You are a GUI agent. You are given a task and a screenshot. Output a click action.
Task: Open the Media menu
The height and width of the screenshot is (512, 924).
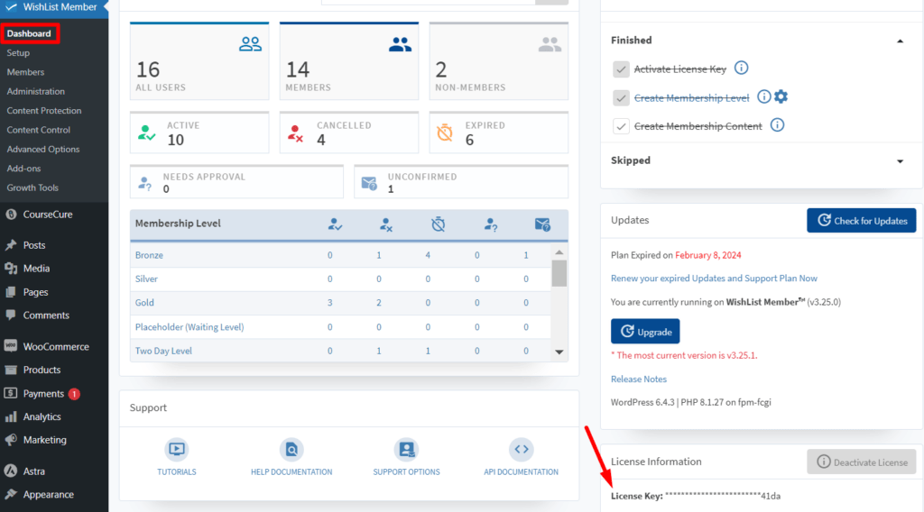[x=36, y=269]
